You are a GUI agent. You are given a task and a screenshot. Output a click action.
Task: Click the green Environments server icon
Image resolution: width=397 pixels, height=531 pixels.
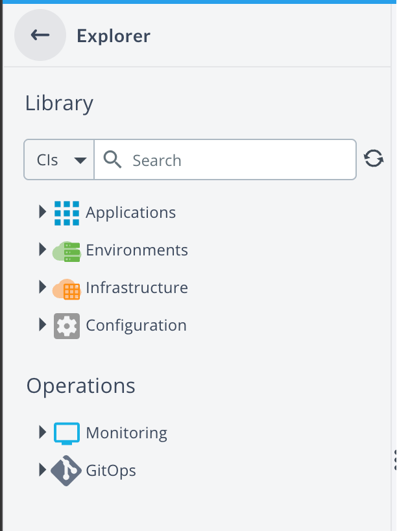point(66,252)
